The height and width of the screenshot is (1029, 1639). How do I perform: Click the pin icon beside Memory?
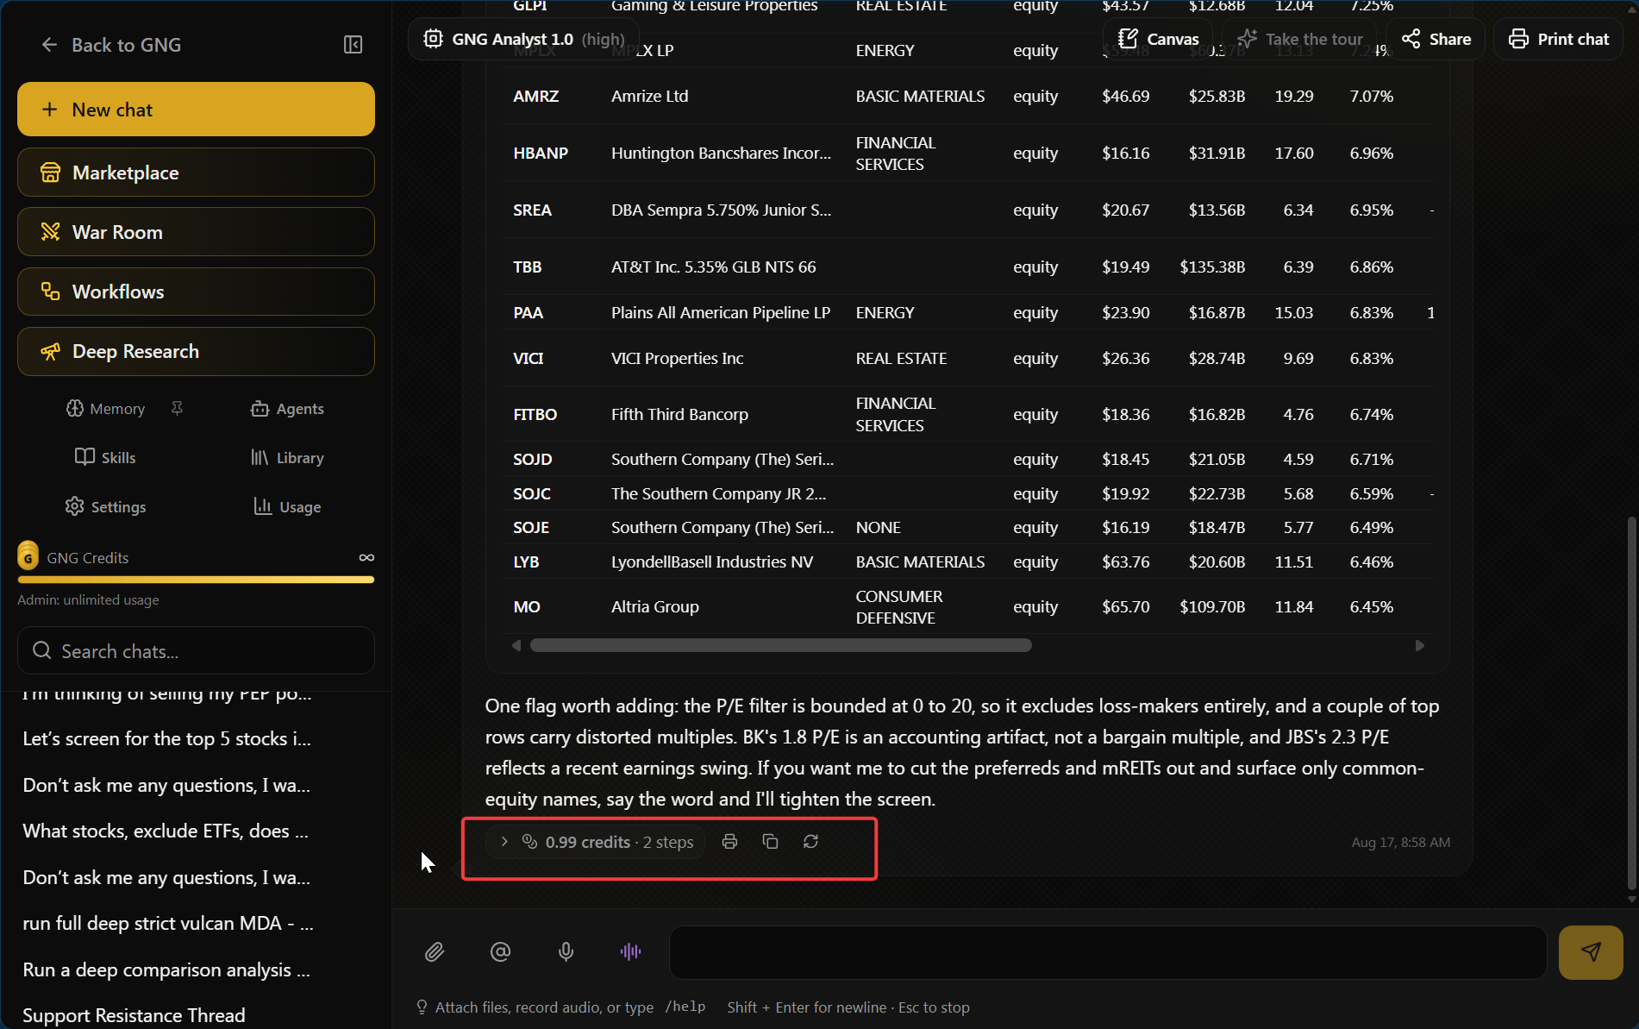tap(177, 409)
